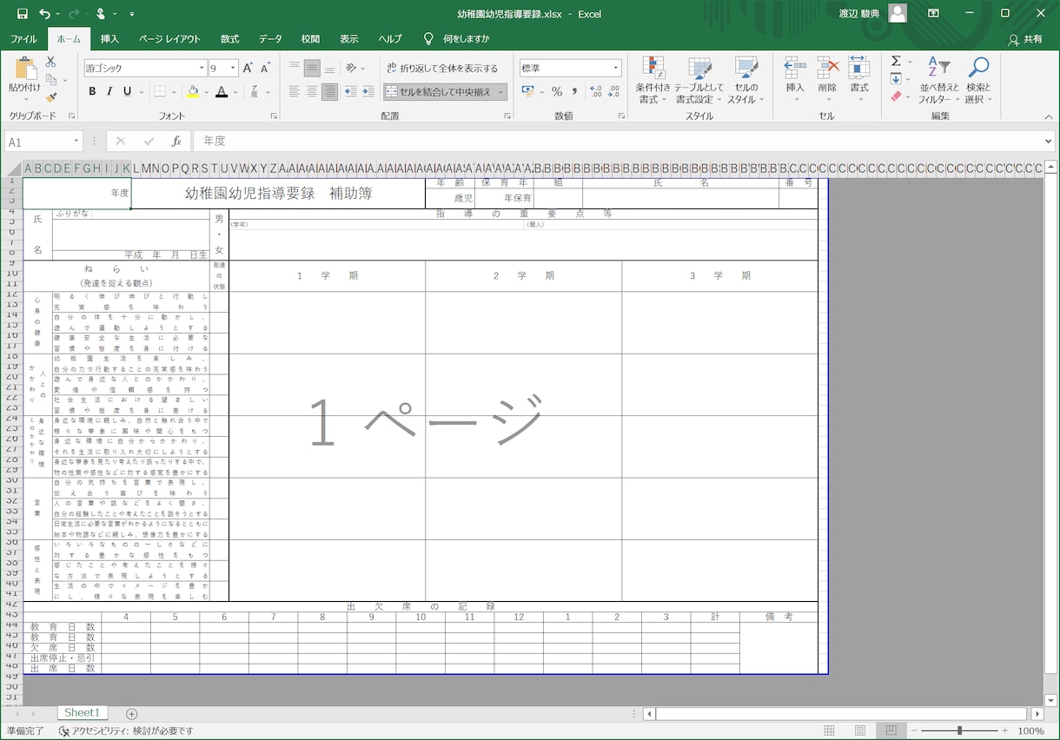Open the fill color dropdown arrow

point(206,91)
